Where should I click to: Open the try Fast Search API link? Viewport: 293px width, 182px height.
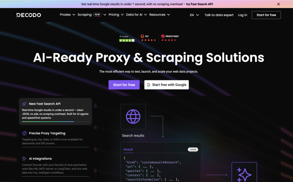point(199,4)
